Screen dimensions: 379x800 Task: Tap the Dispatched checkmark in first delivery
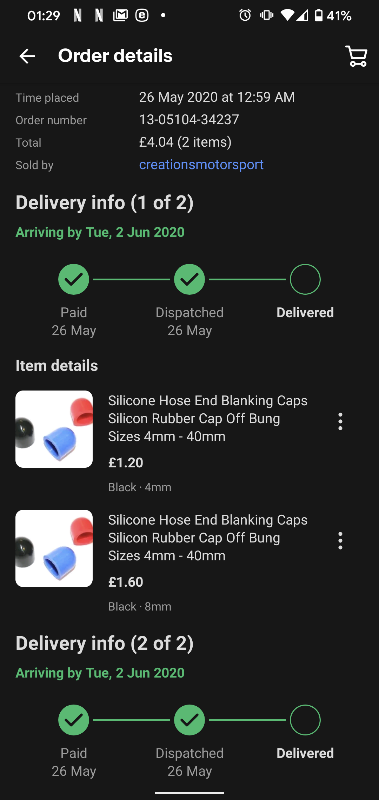189,279
